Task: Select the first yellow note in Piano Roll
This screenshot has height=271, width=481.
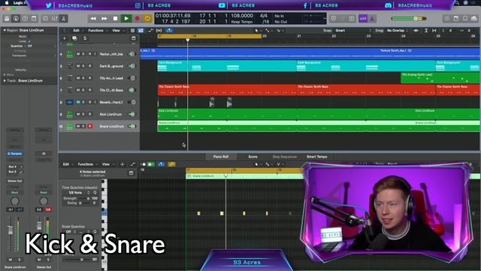Action: (198, 213)
